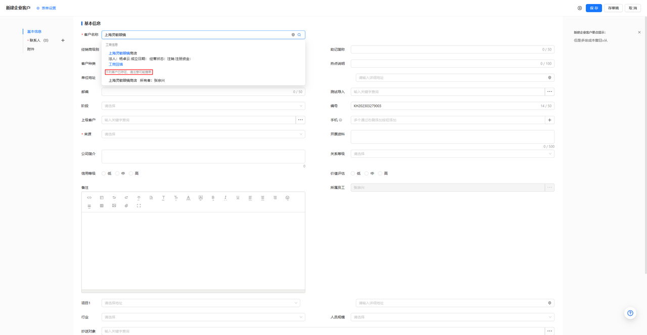Insert an emoji in the 备注 editor

(x=287, y=198)
